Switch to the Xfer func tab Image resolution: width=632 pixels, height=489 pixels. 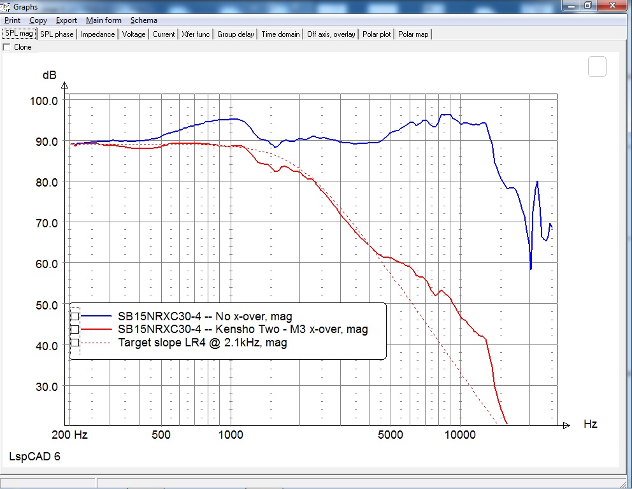[196, 34]
